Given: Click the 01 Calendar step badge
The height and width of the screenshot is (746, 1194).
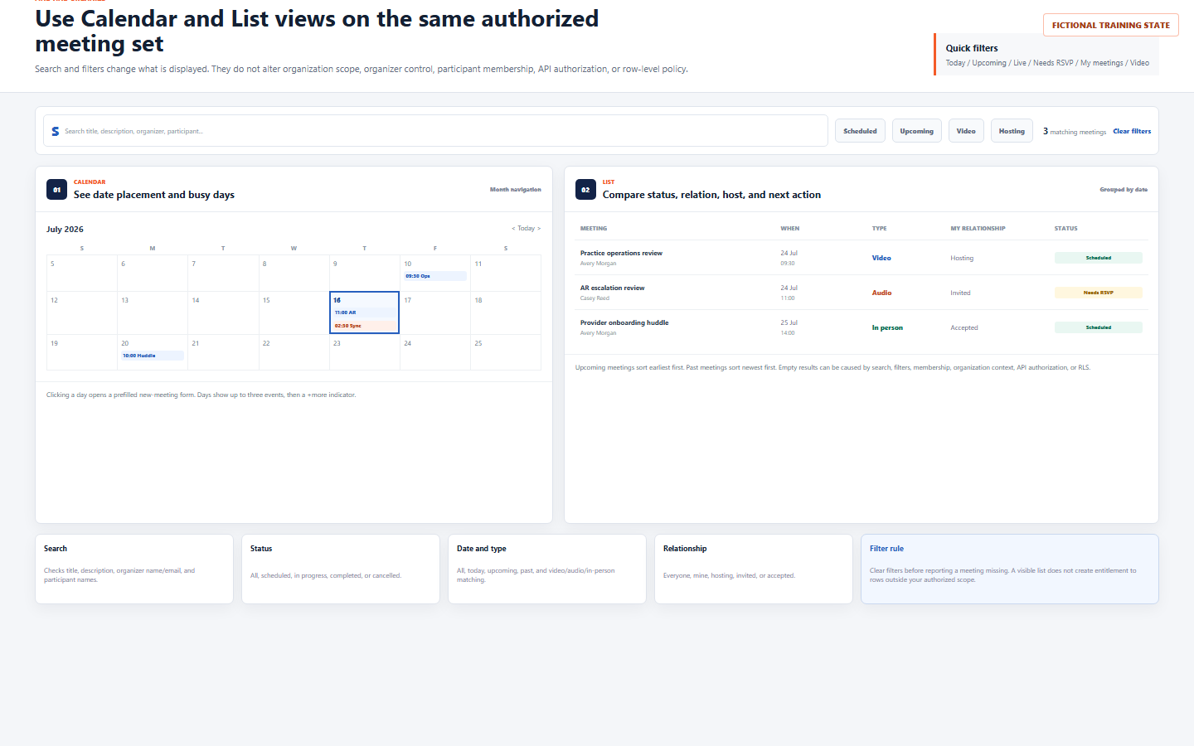Looking at the screenshot, I should pos(56,190).
